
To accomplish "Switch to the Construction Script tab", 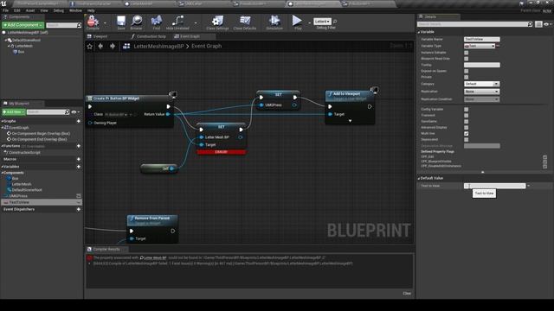I will (151, 36).
